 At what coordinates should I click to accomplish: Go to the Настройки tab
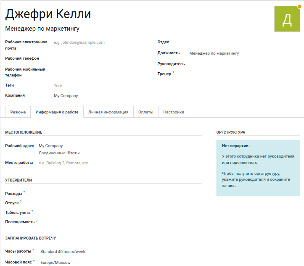(174, 112)
